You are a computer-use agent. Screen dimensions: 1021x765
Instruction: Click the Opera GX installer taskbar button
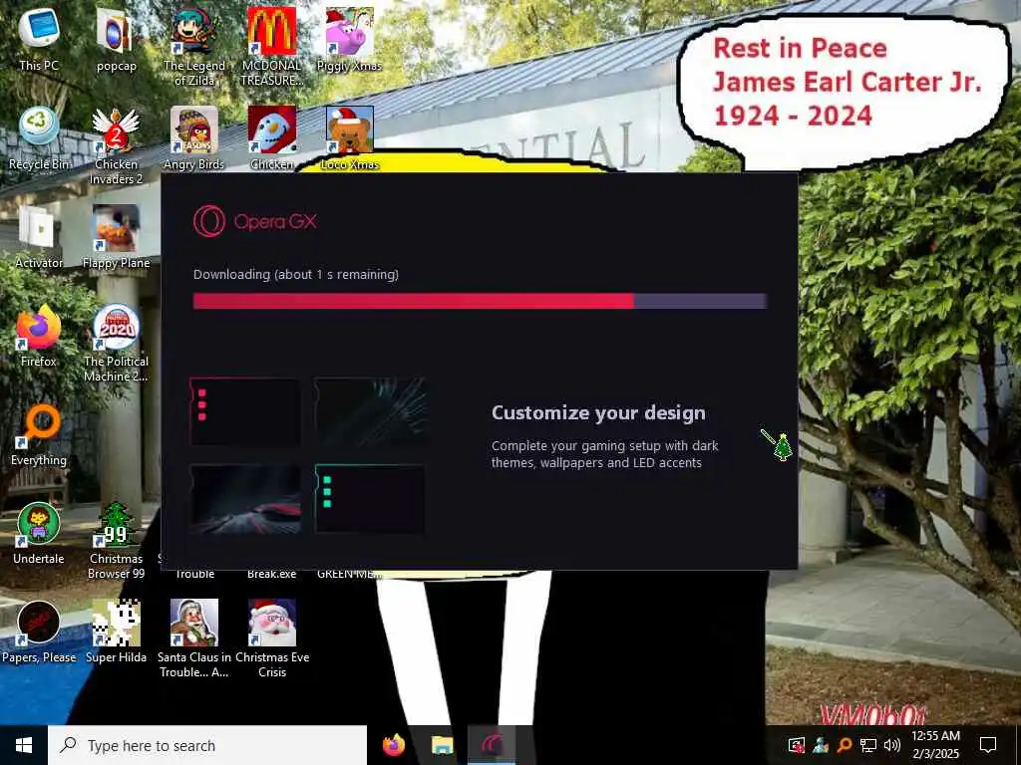coord(492,745)
